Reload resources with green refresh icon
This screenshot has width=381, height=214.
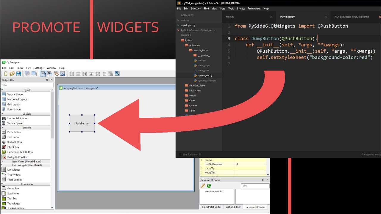[x=209, y=186]
